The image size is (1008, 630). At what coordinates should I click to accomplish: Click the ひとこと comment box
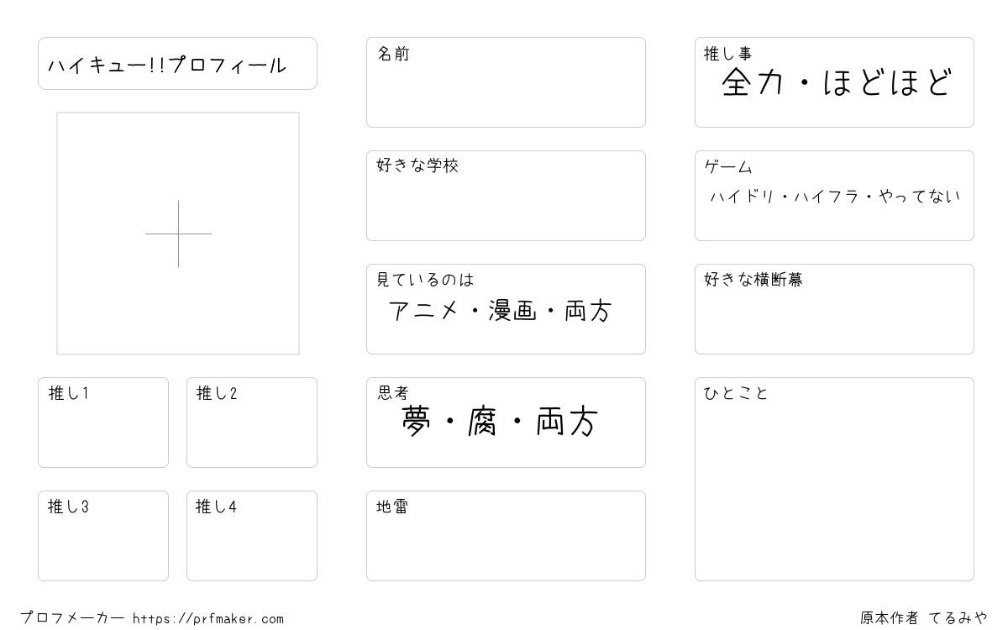pos(834,479)
